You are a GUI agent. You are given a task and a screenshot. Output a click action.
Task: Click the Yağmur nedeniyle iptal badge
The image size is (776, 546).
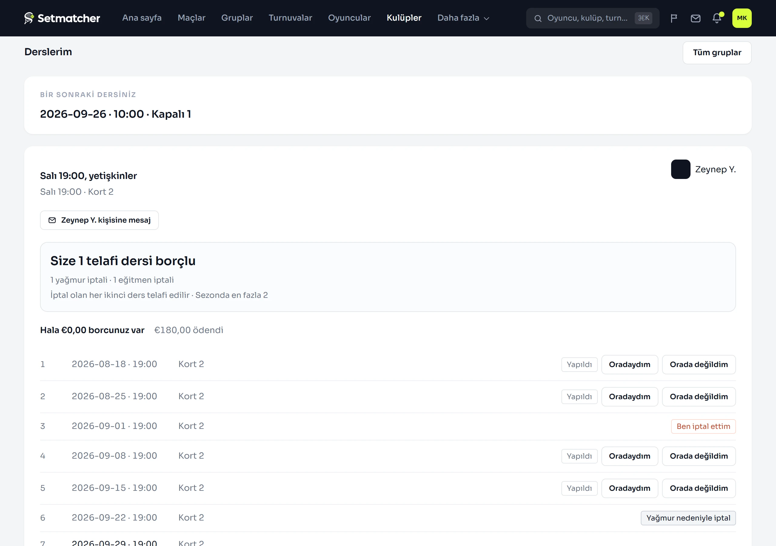pyautogui.click(x=688, y=518)
